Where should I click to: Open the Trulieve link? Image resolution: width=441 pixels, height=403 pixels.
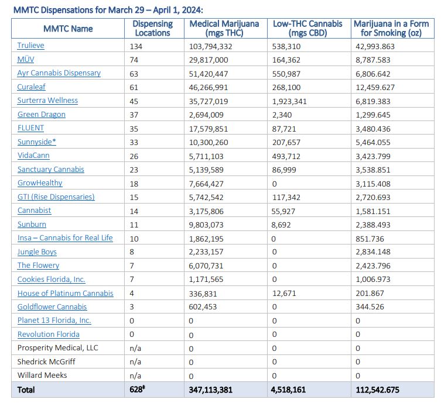tap(31, 46)
